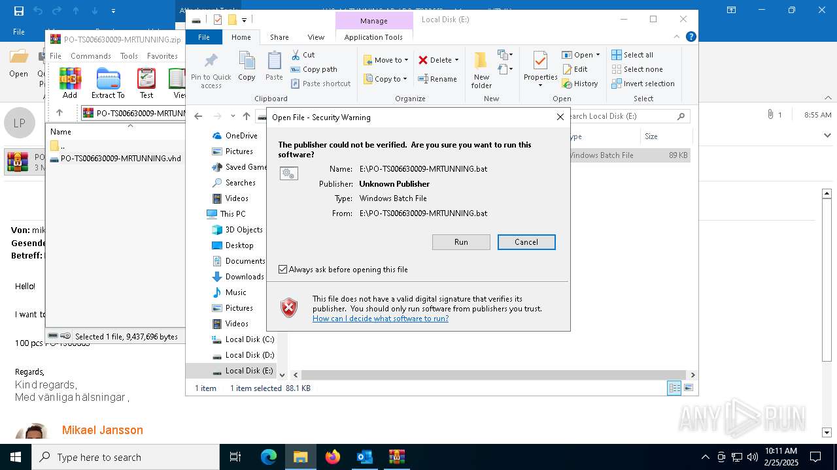Open the File tab in File Explorer
This screenshot has width=837, height=470.
coord(204,37)
